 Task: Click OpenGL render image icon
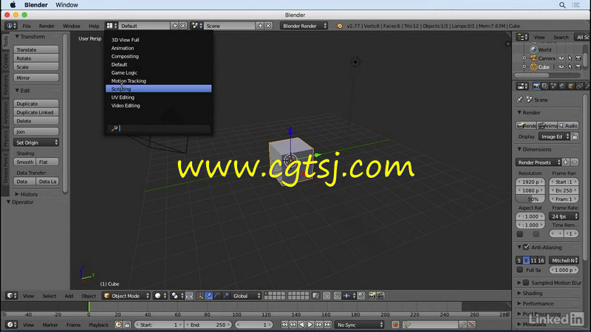click(x=372, y=296)
